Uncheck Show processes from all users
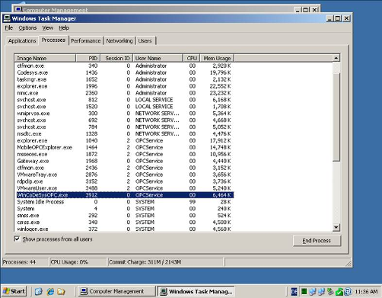Image resolution: width=382 pixels, height=298 pixels. click(x=17, y=239)
